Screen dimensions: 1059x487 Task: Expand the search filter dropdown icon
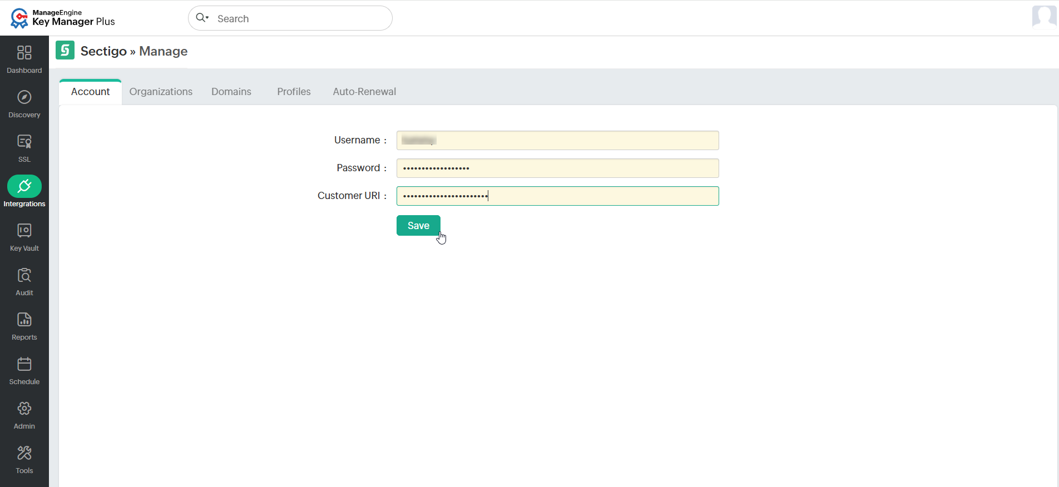(202, 18)
